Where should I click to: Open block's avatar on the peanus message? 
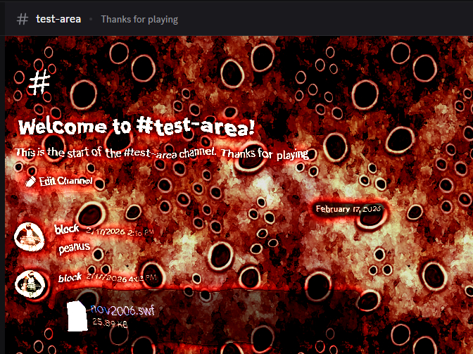click(x=30, y=237)
